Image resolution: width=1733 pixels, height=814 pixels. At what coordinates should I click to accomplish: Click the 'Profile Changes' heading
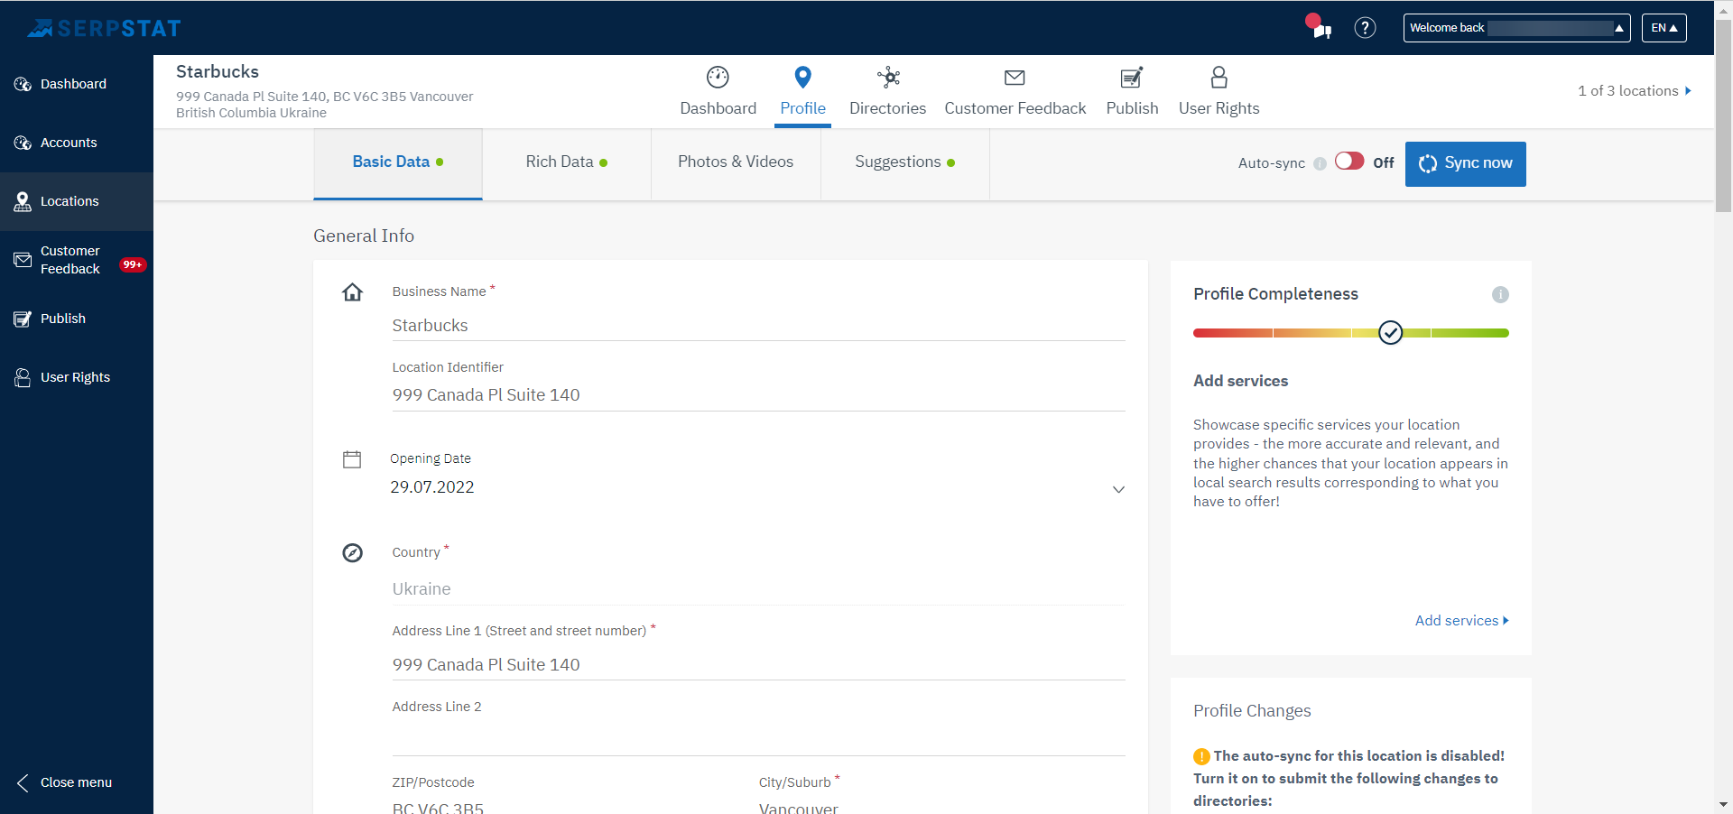1252,711
